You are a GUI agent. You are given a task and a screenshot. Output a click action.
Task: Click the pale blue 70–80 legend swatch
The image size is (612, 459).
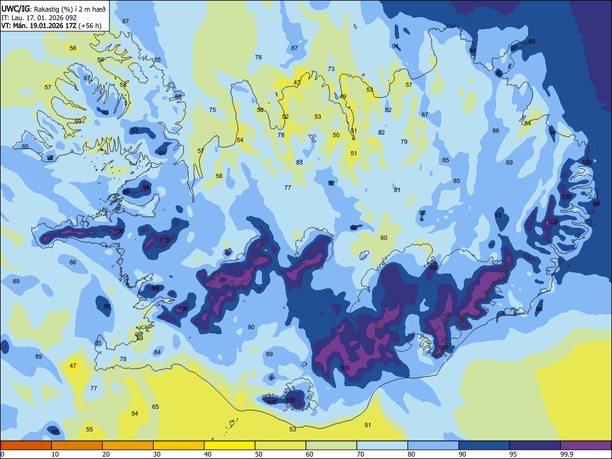point(382,446)
